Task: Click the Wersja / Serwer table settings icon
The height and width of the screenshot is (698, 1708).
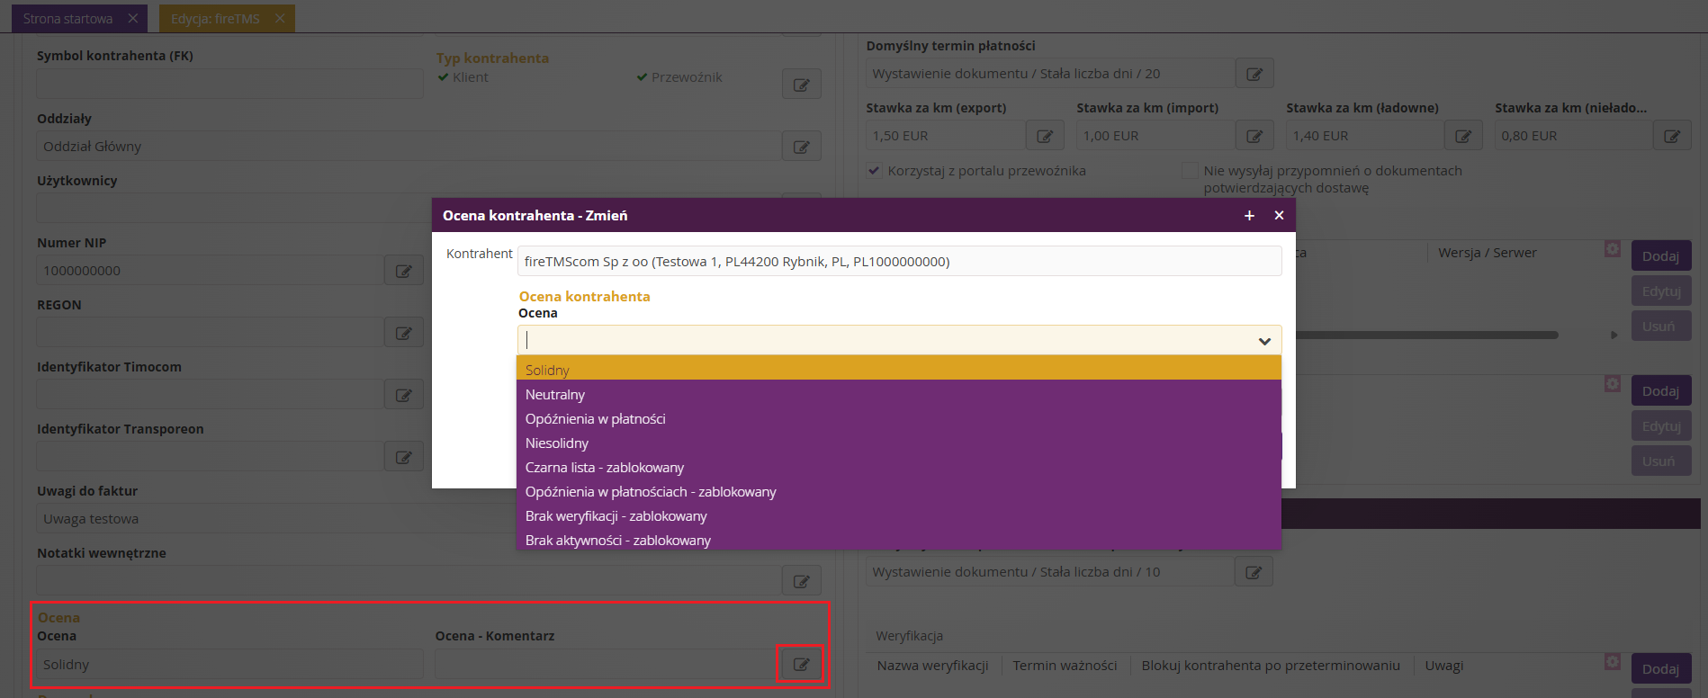Action: pos(1613,248)
